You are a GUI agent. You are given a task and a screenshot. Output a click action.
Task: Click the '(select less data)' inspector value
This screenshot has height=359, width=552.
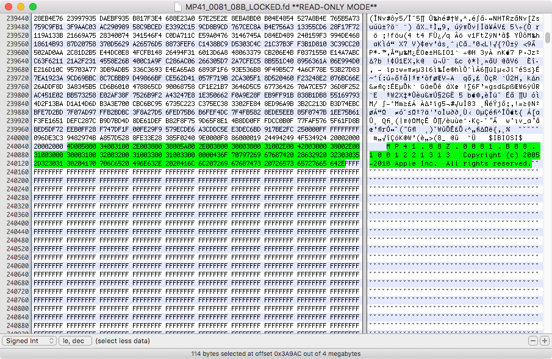pos(123,341)
